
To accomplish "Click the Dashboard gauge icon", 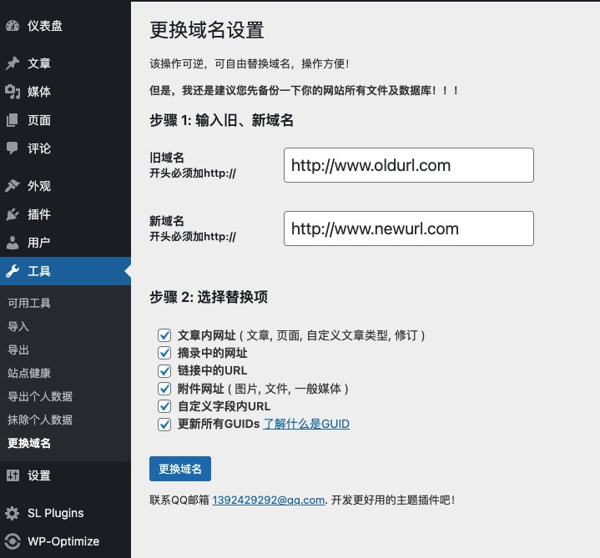I will (x=13, y=26).
